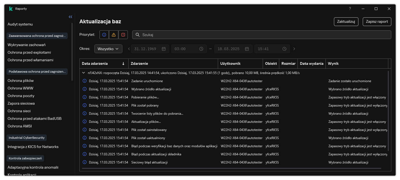400x180 pixels.
Task: Click the clock icon for end time
Action: coord(284,49)
